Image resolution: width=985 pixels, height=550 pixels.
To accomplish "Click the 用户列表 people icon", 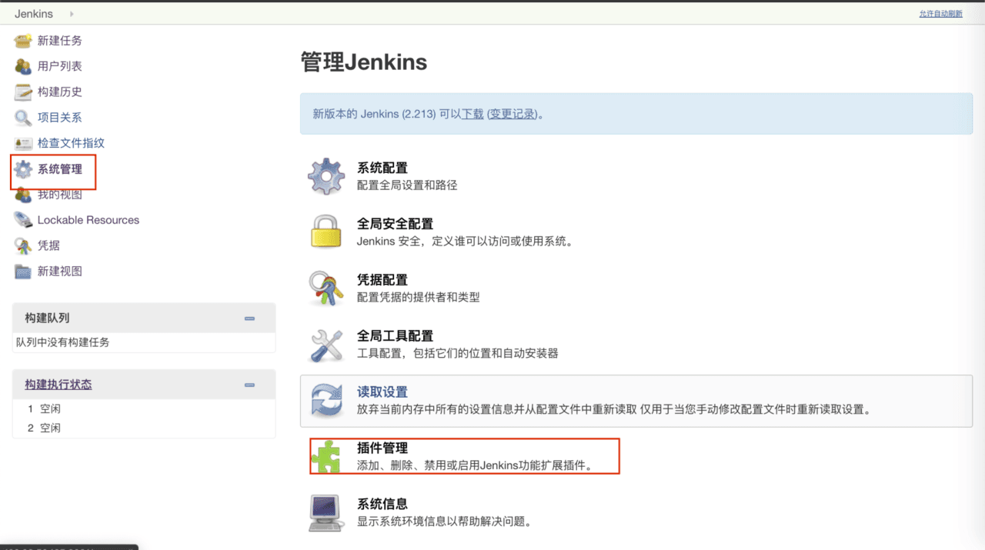I will coord(23,66).
